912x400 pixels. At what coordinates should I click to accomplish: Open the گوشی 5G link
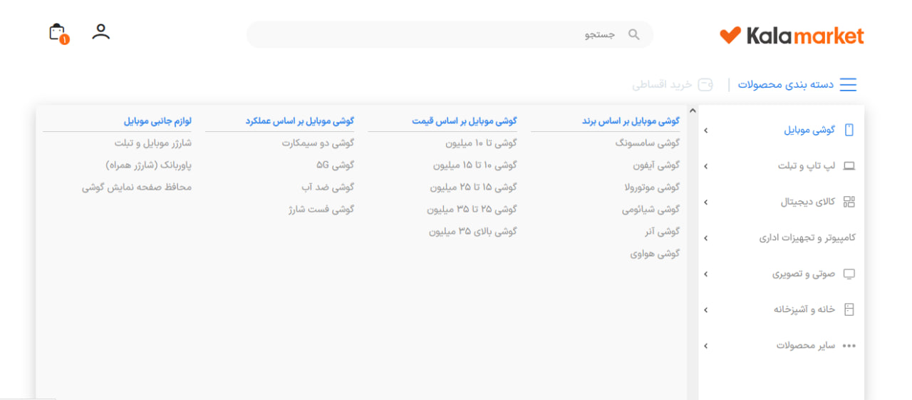(x=336, y=165)
